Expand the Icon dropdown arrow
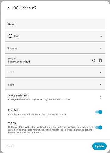 [x=101, y=36]
